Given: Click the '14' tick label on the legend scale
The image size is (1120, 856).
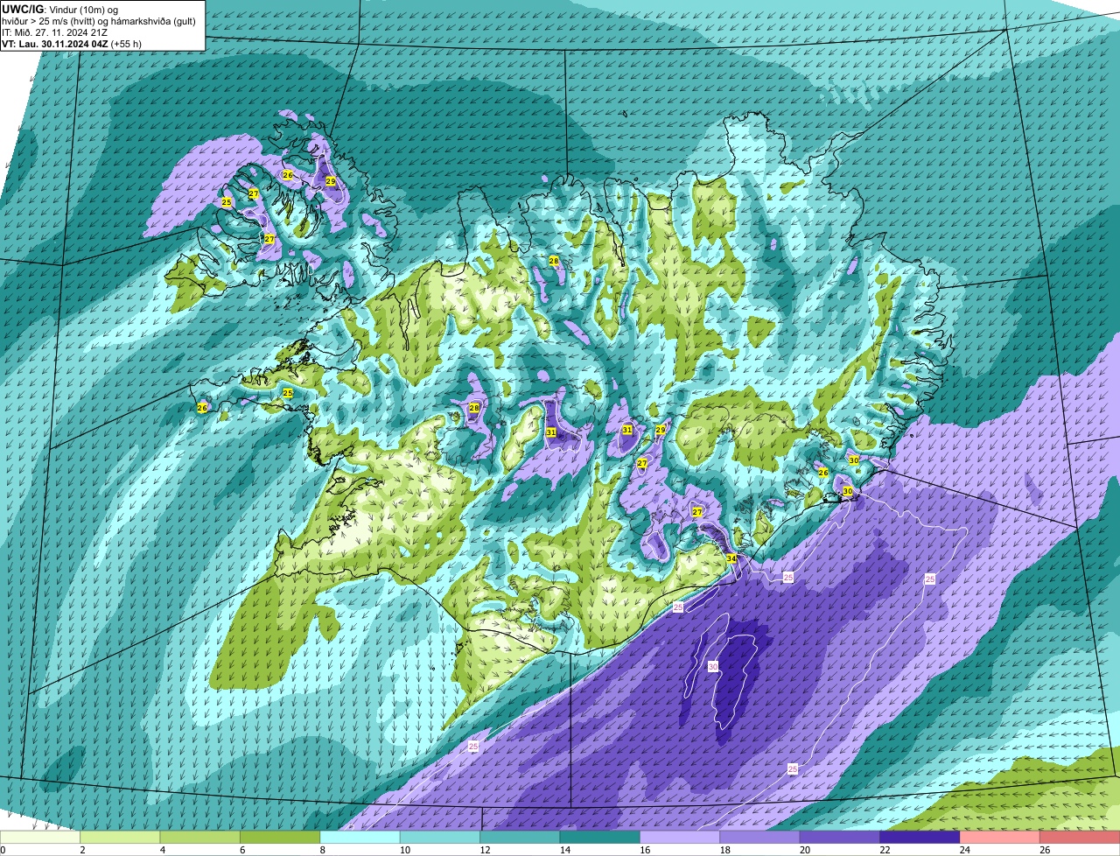Looking at the screenshot, I should click(x=564, y=850).
